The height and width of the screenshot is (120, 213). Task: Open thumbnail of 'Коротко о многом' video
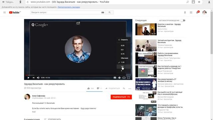[x=146, y=29]
